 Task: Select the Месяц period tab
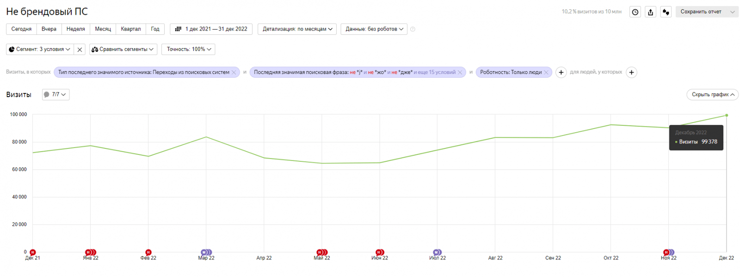point(103,29)
